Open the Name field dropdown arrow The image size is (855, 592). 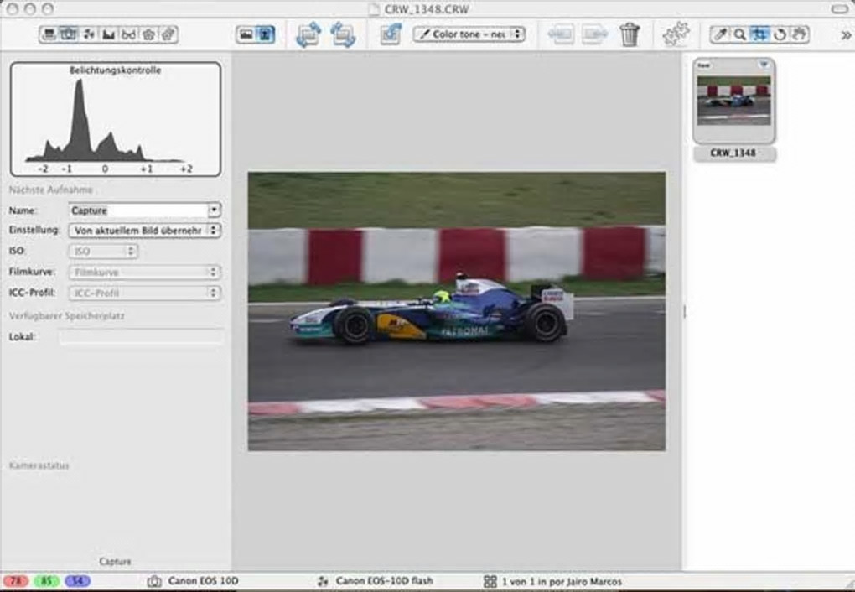pyautogui.click(x=214, y=210)
